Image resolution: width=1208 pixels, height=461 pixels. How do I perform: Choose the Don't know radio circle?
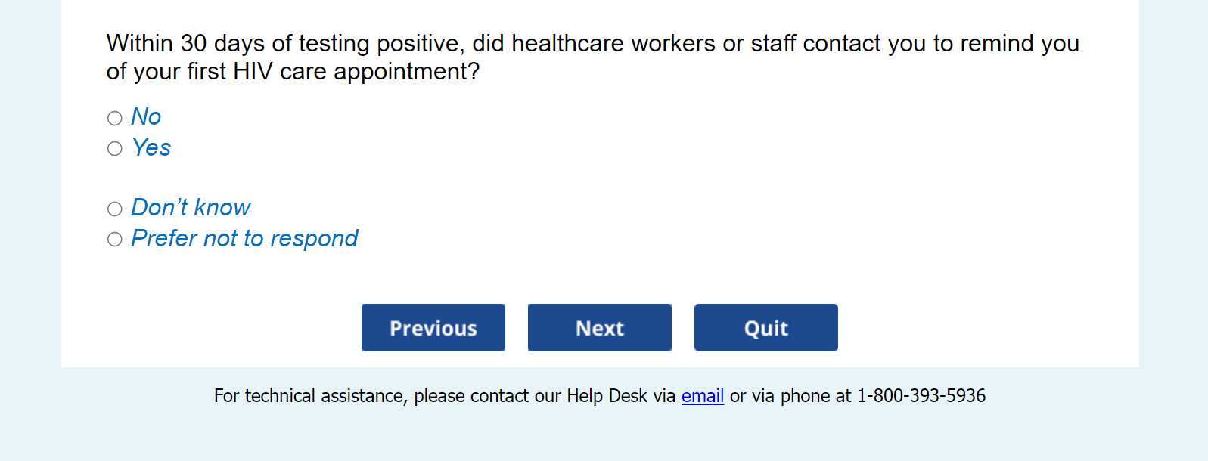pyautogui.click(x=115, y=209)
